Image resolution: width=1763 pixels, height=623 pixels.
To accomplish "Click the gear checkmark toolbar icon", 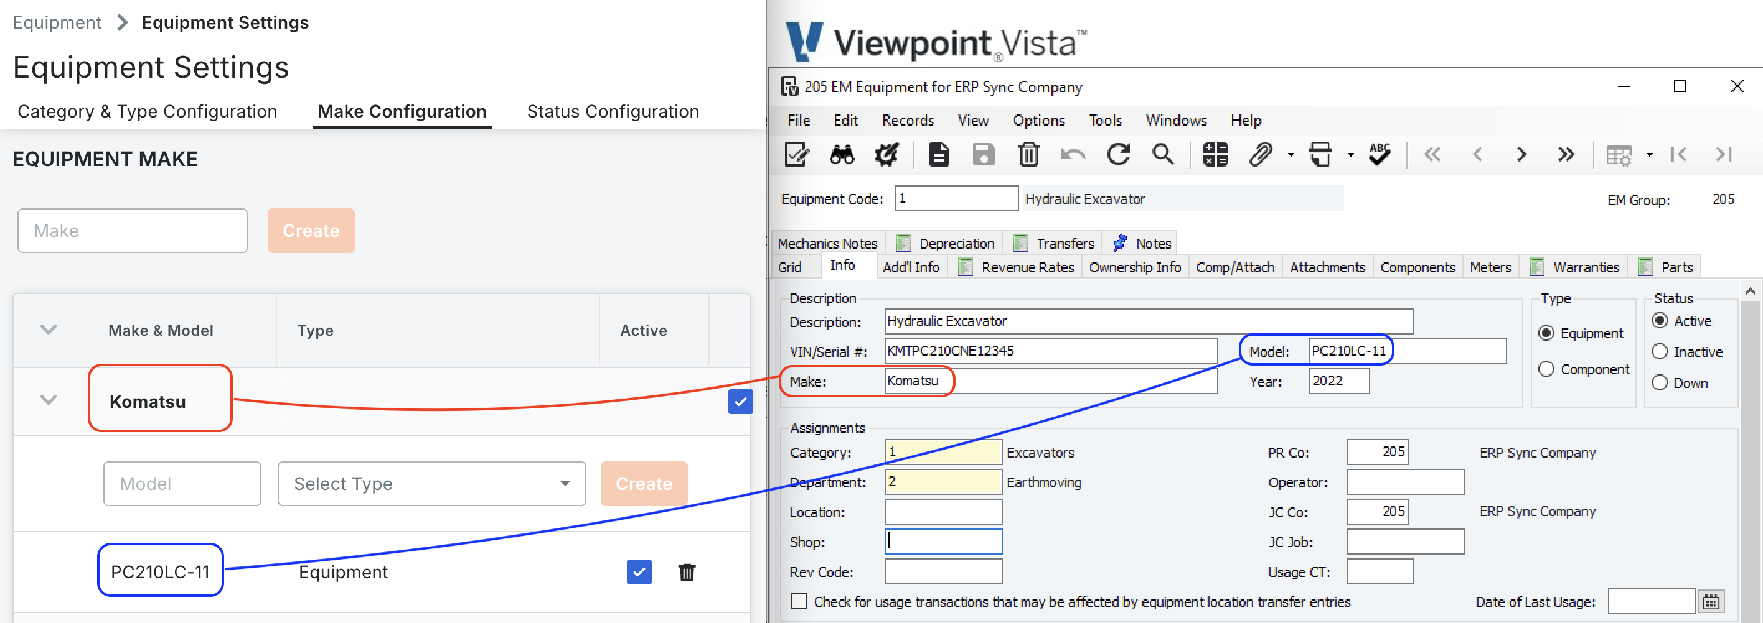I will click(887, 155).
